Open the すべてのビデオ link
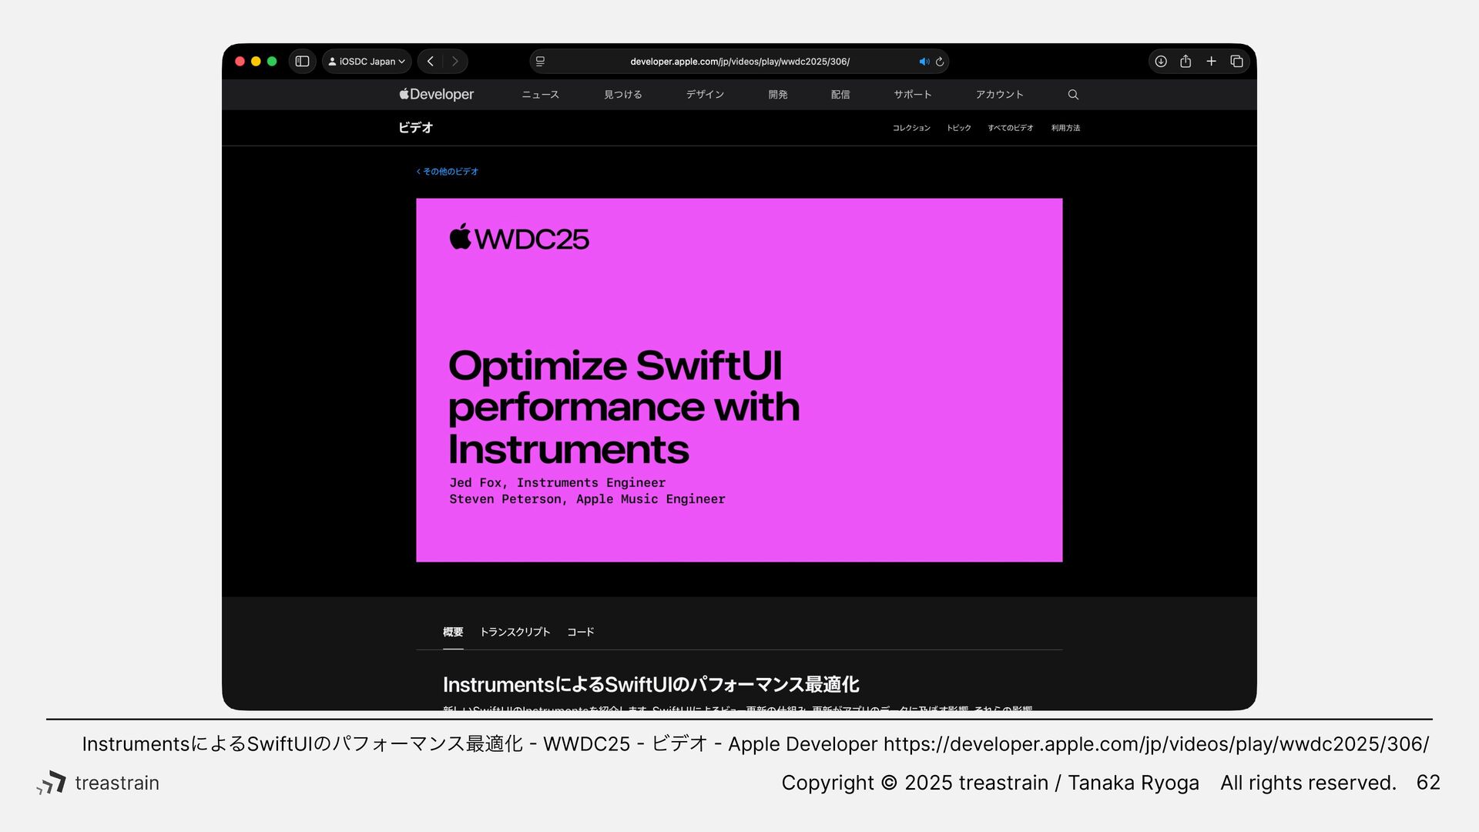This screenshot has height=832, width=1479. tap(1011, 128)
